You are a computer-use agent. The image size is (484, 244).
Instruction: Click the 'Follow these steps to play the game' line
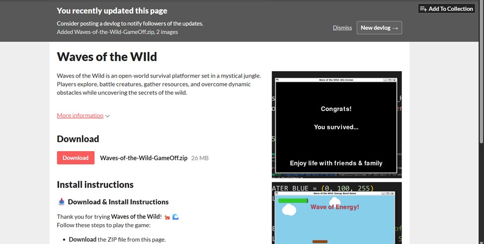click(103, 225)
